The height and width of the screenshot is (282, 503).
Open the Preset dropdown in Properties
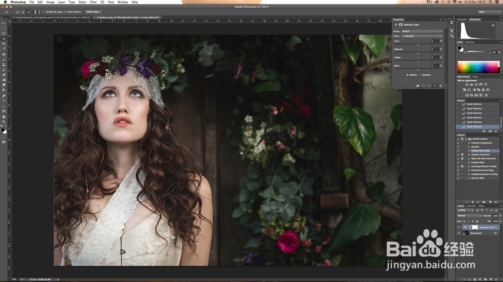click(x=422, y=32)
